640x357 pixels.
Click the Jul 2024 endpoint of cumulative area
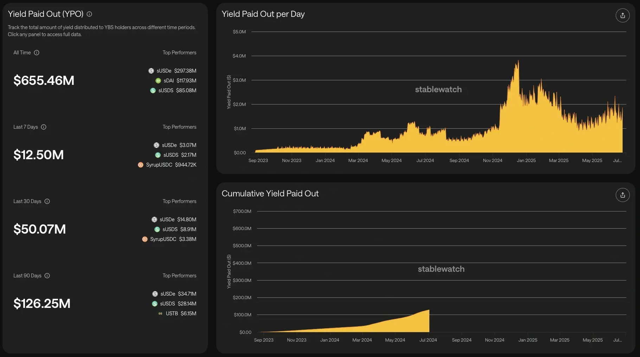coord(429,310)
